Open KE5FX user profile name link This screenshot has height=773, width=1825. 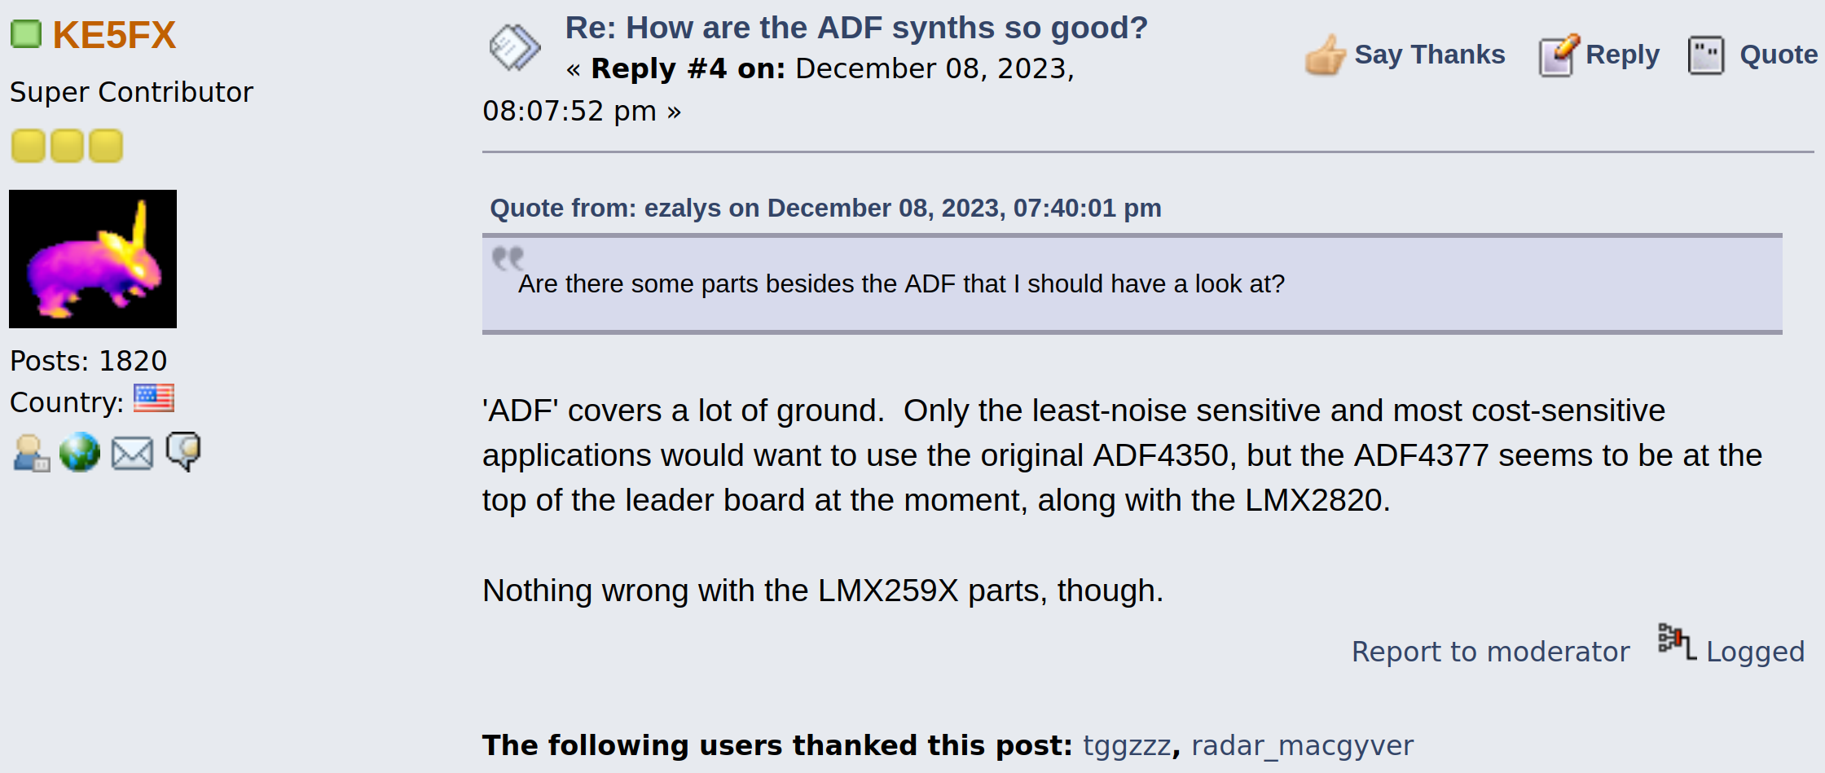[x=114, y=35]
